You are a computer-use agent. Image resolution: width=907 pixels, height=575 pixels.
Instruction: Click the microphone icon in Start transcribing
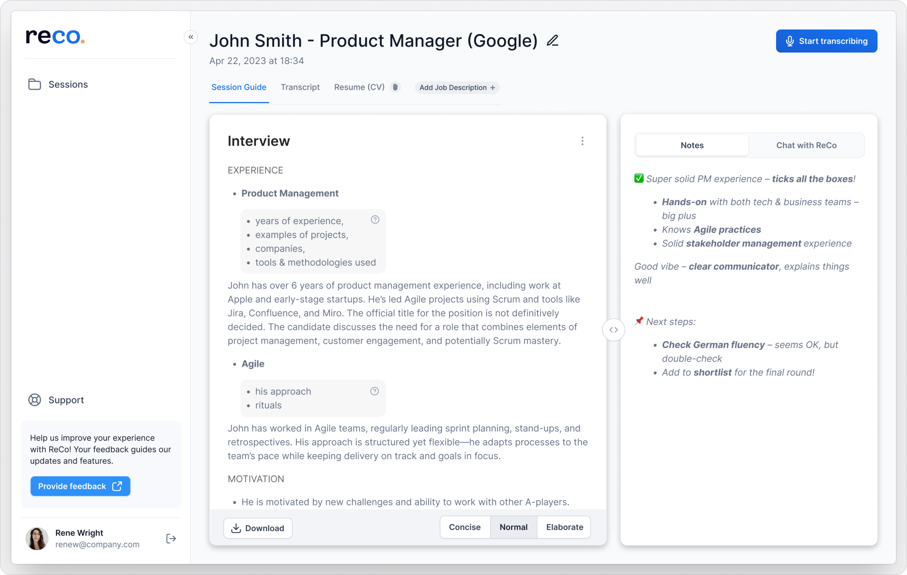coord(790,41)
